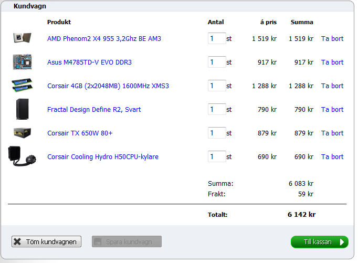Click the Corsair TX power supply thumbnail
The height and width of the screenshot is (263, 358).
[x=23, y=133]
